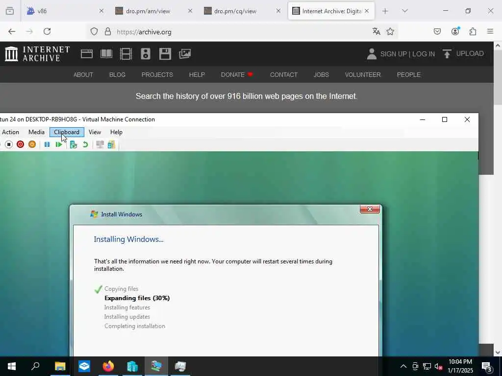The height and width of the screenshot is (376, 502).
Task: Pause the virtual machine
Action: tap(47, 144)
